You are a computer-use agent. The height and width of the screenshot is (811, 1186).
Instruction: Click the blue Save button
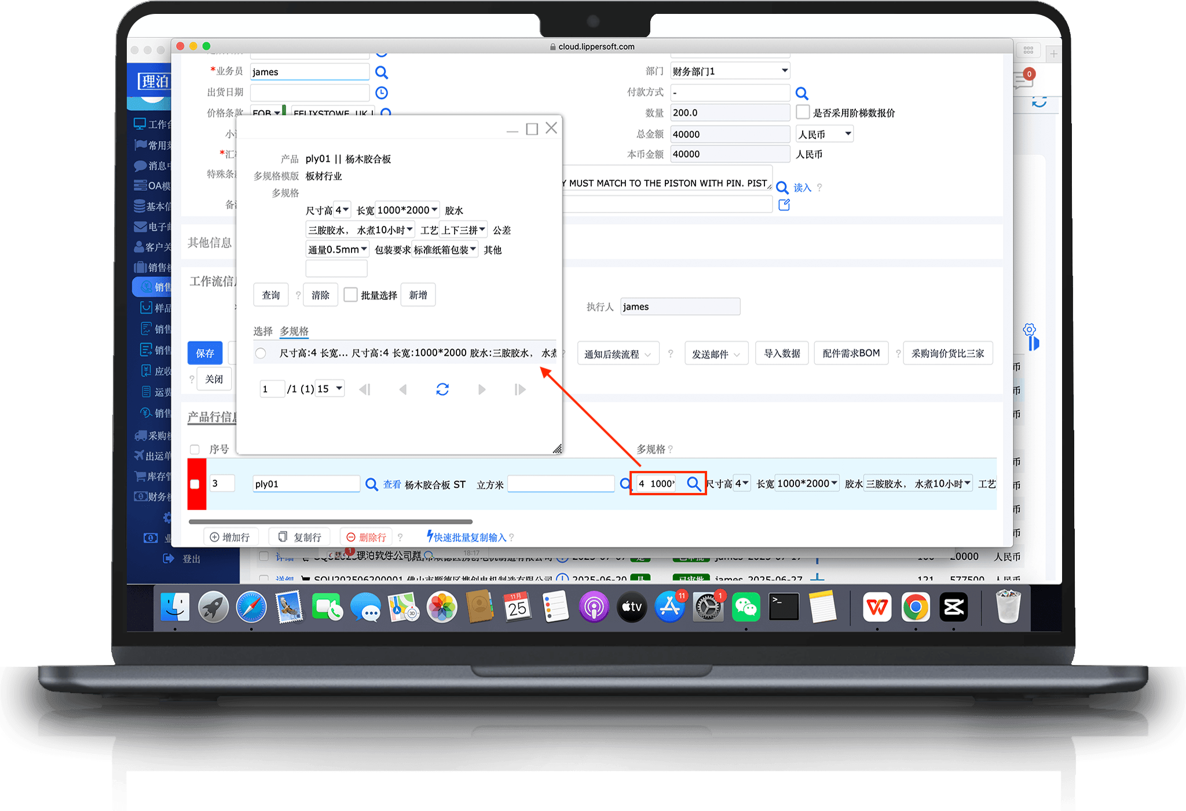pos(205,353)
